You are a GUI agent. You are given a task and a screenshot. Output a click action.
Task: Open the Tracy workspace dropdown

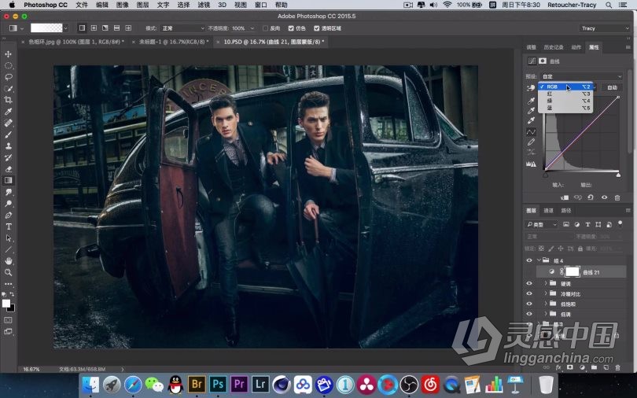pos(604,28)
